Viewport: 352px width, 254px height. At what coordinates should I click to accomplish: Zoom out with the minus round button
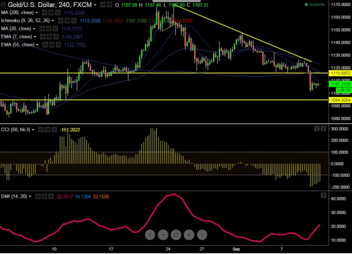coord(163,235)
